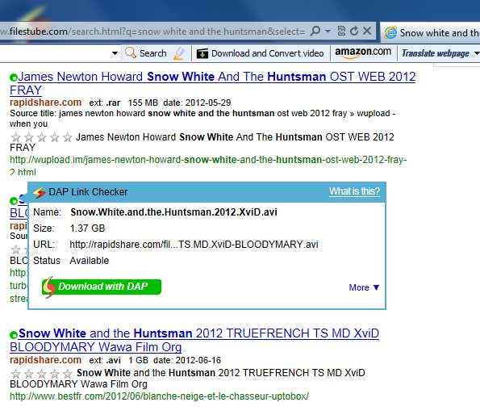
Task: Click the Amazon.com toolbar logo
Action: pos(363,52)
